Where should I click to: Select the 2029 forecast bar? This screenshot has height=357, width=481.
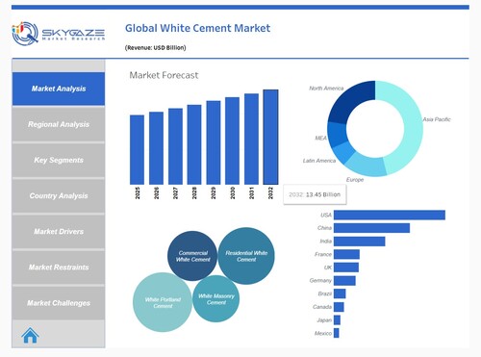214,142
